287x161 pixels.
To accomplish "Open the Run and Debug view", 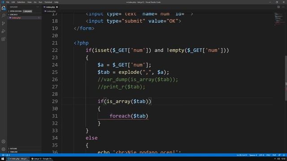I will 4,31.
